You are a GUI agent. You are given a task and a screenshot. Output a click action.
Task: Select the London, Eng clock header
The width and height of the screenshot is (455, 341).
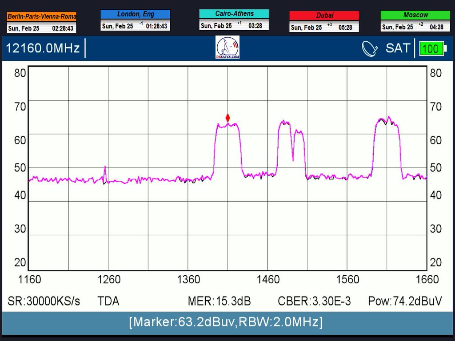click(136, 14)
